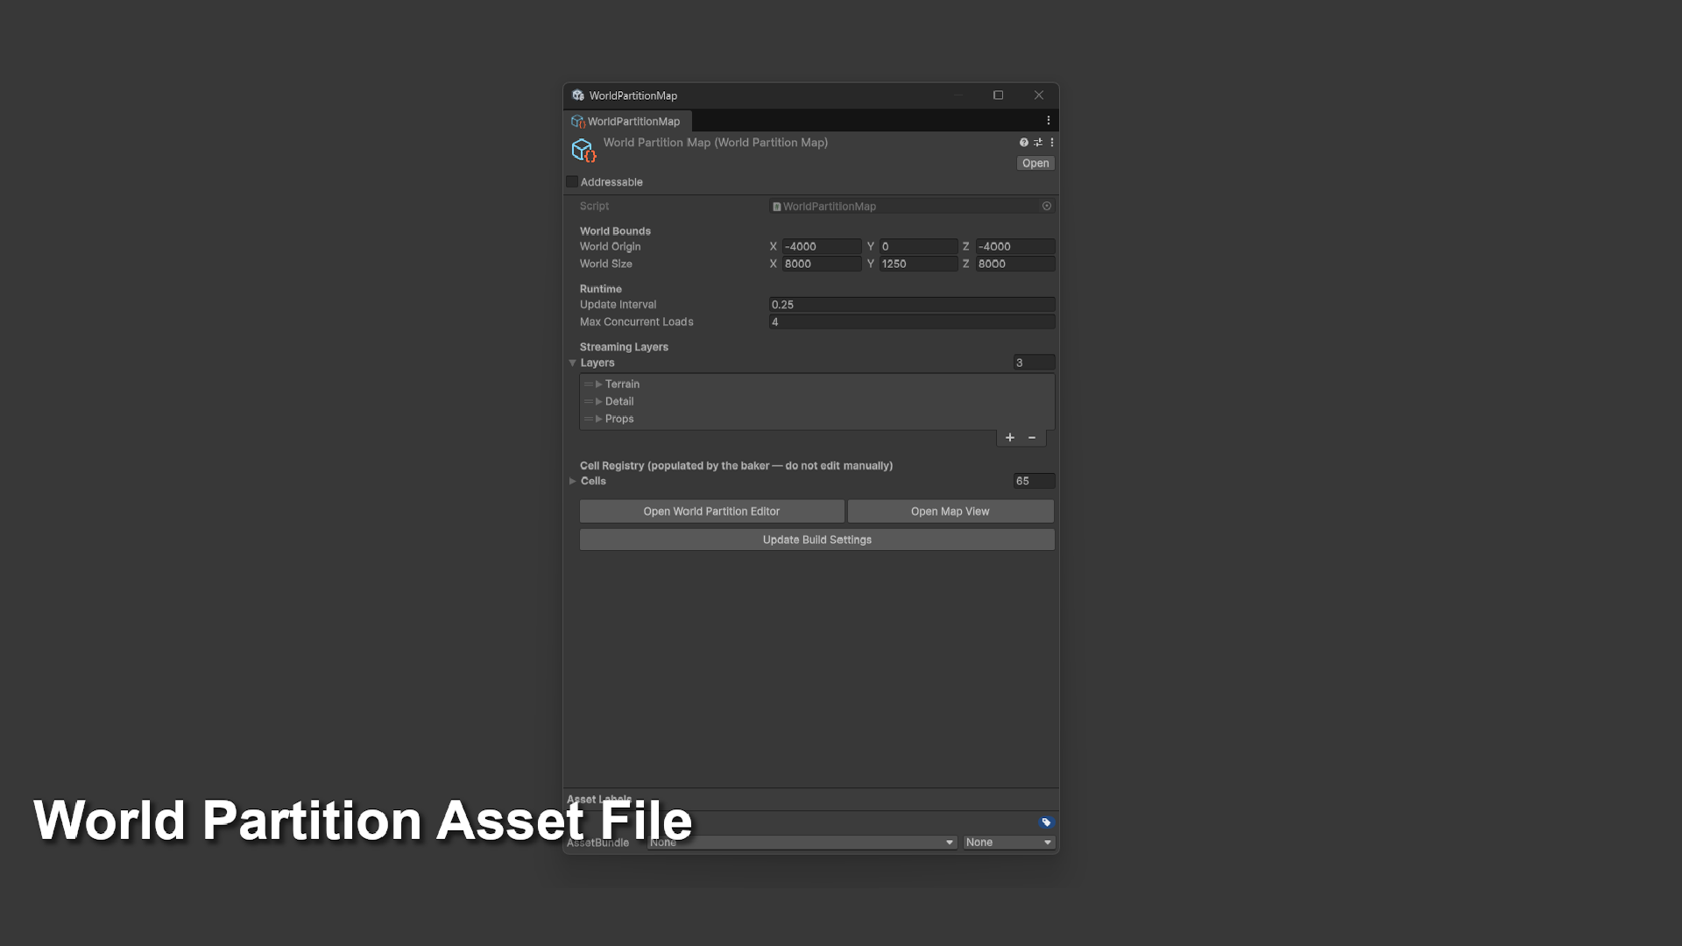Image resolution: width=1682 pixels, height=946 pixels.
Task: Click the World Size Z field
Action: (x=1015, y=264)
